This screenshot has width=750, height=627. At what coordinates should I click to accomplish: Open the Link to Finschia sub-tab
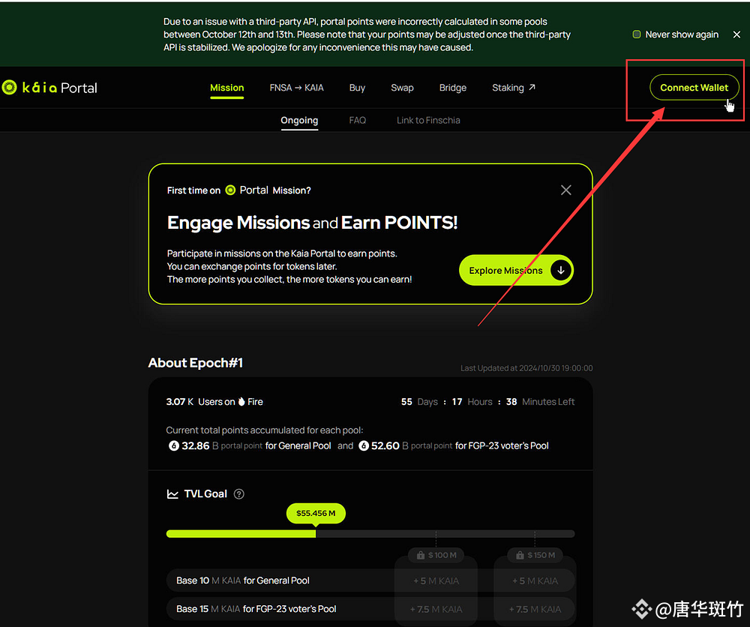point(428,121)
